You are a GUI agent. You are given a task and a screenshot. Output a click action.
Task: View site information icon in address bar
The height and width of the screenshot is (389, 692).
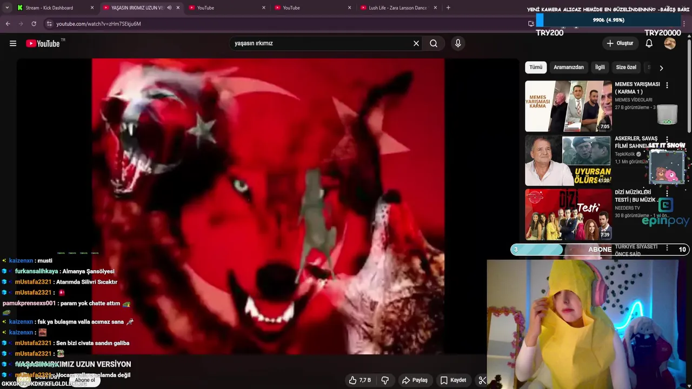49,24
